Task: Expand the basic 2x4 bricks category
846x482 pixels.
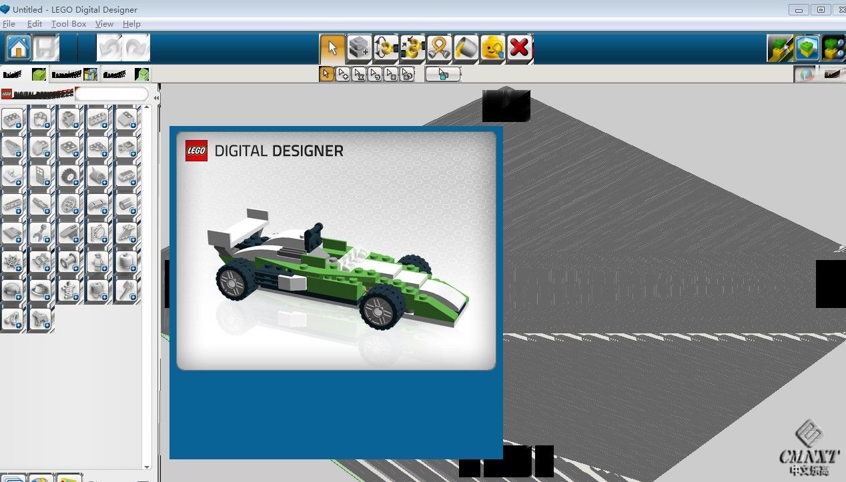Action: 13,119
